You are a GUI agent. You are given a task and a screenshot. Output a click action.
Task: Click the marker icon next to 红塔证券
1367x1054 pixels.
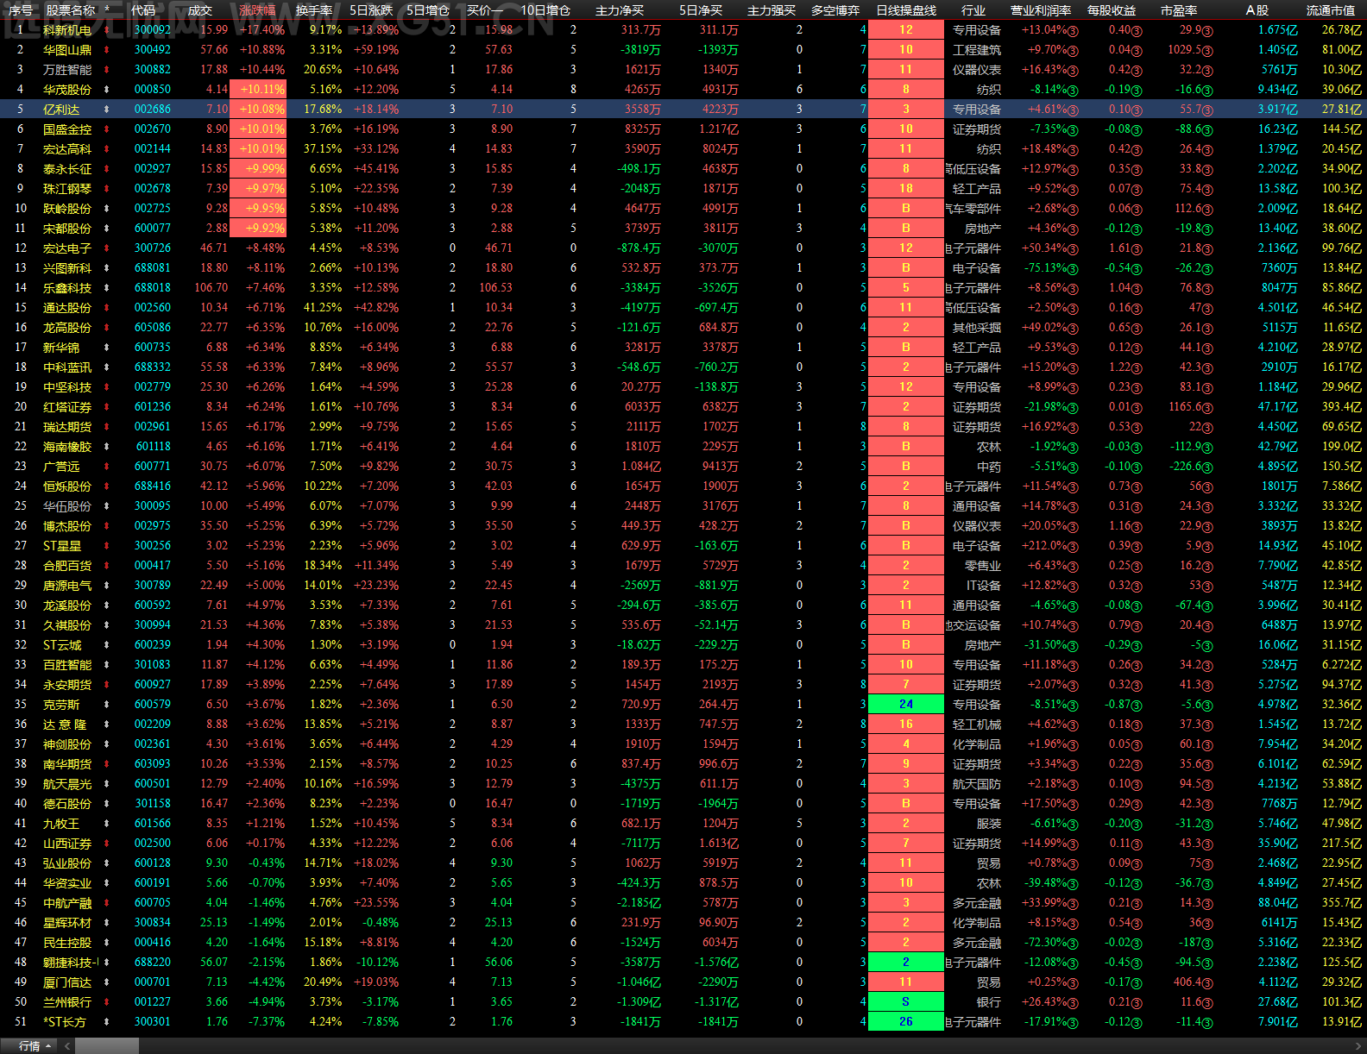(106, 407)
